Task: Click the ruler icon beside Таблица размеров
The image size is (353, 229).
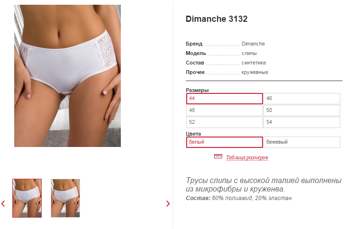Action: point(218,156)
